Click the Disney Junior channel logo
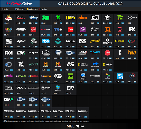 tap(21, 18)
